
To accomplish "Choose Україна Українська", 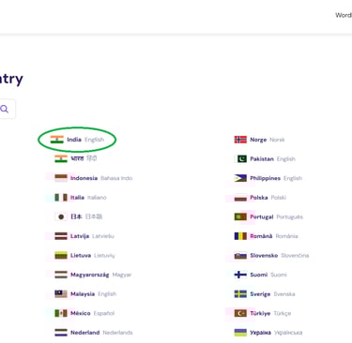I will pos(268,333).
